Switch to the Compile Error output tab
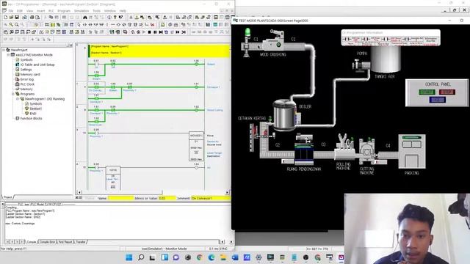This screenshot has height=264, width=470. 47,242
